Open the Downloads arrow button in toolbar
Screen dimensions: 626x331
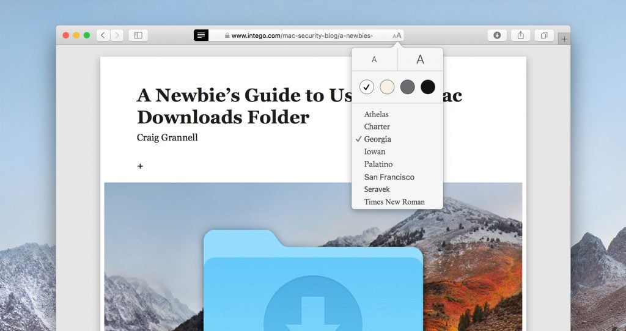[x=497, y=35]
